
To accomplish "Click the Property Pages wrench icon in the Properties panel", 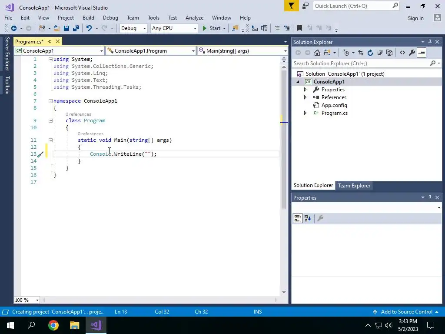I will [x=320, y=218].
